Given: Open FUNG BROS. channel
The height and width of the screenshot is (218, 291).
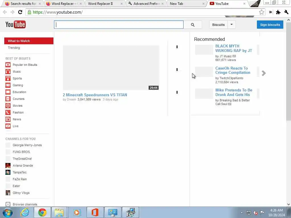Looking at the screenshot, I should [21, 152].
